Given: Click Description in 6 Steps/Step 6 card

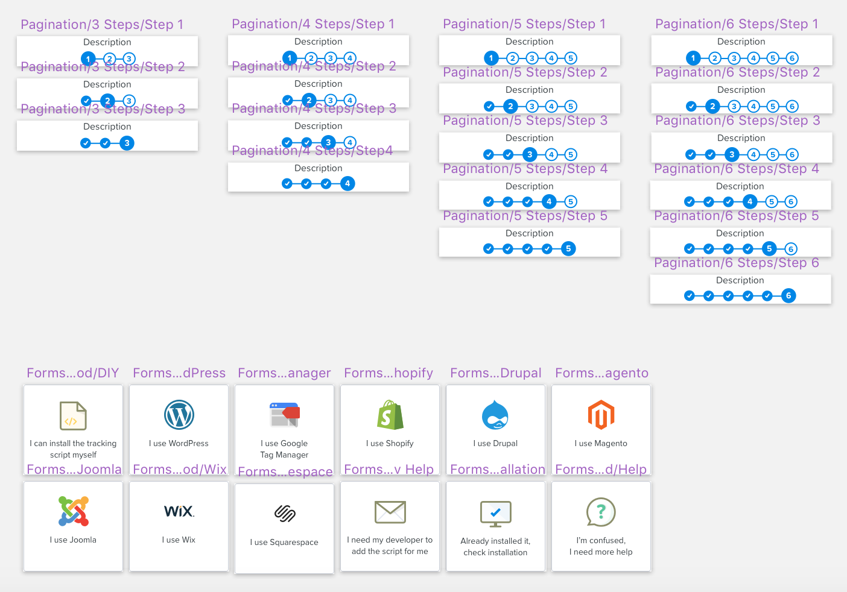Looking at the screenshot, I should pyautogui.click(x=740, y=280).
